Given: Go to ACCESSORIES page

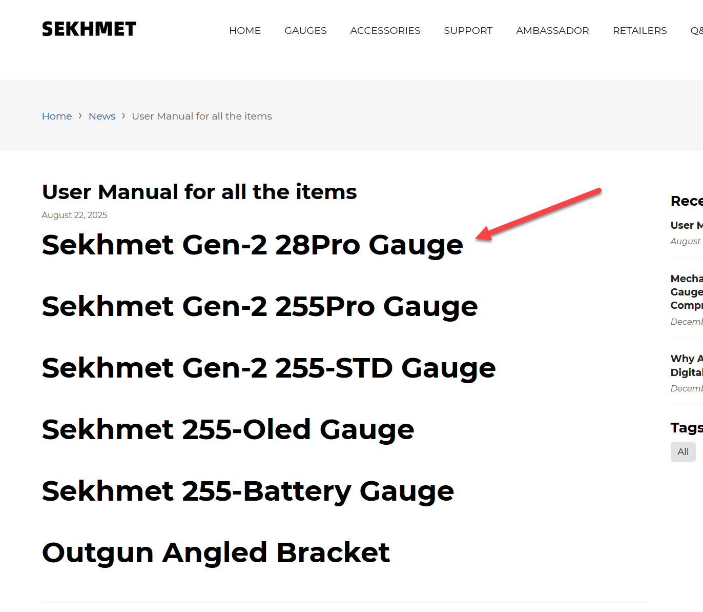Looking at the screenshot, I should (x=385, y=31).
